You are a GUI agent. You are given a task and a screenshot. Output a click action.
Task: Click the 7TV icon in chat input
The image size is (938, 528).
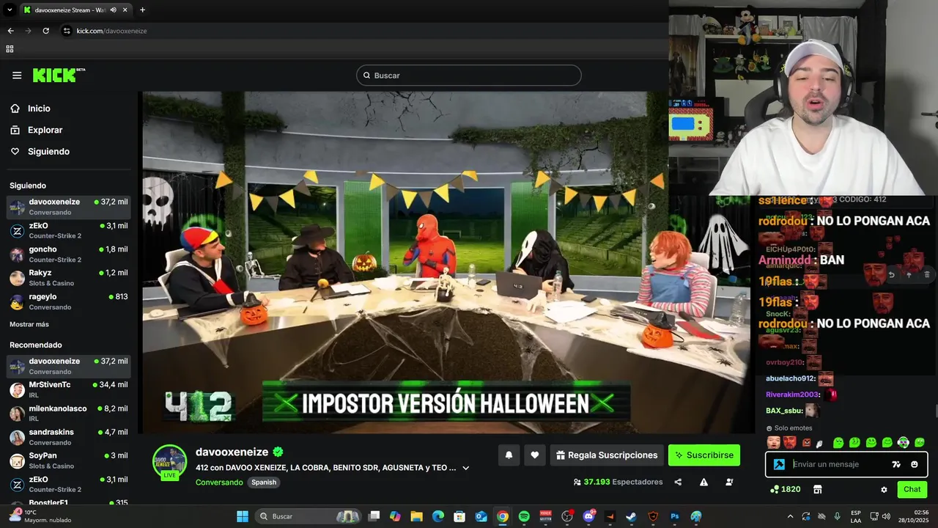[895, 464]
